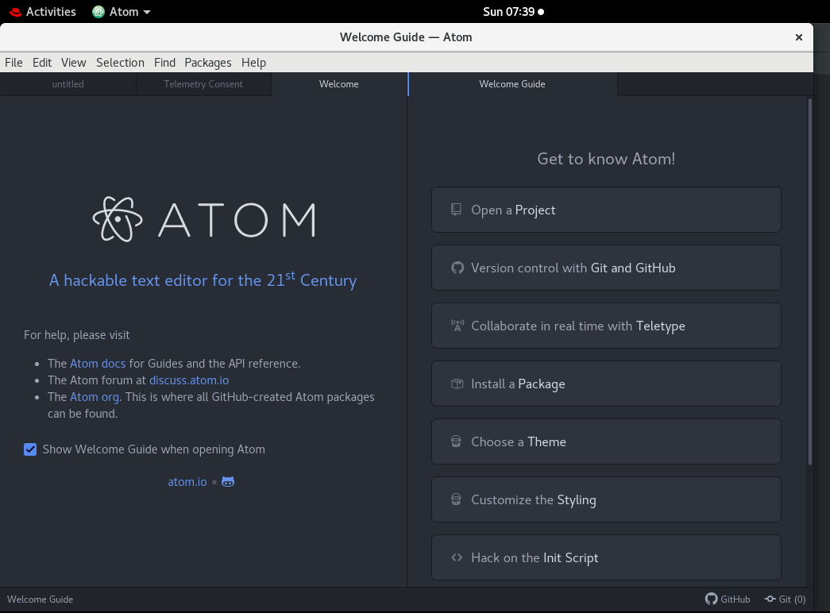Expand Collaborate in real time with Teletype
This screenshot has width=830, height=613.
click(606, 326)
